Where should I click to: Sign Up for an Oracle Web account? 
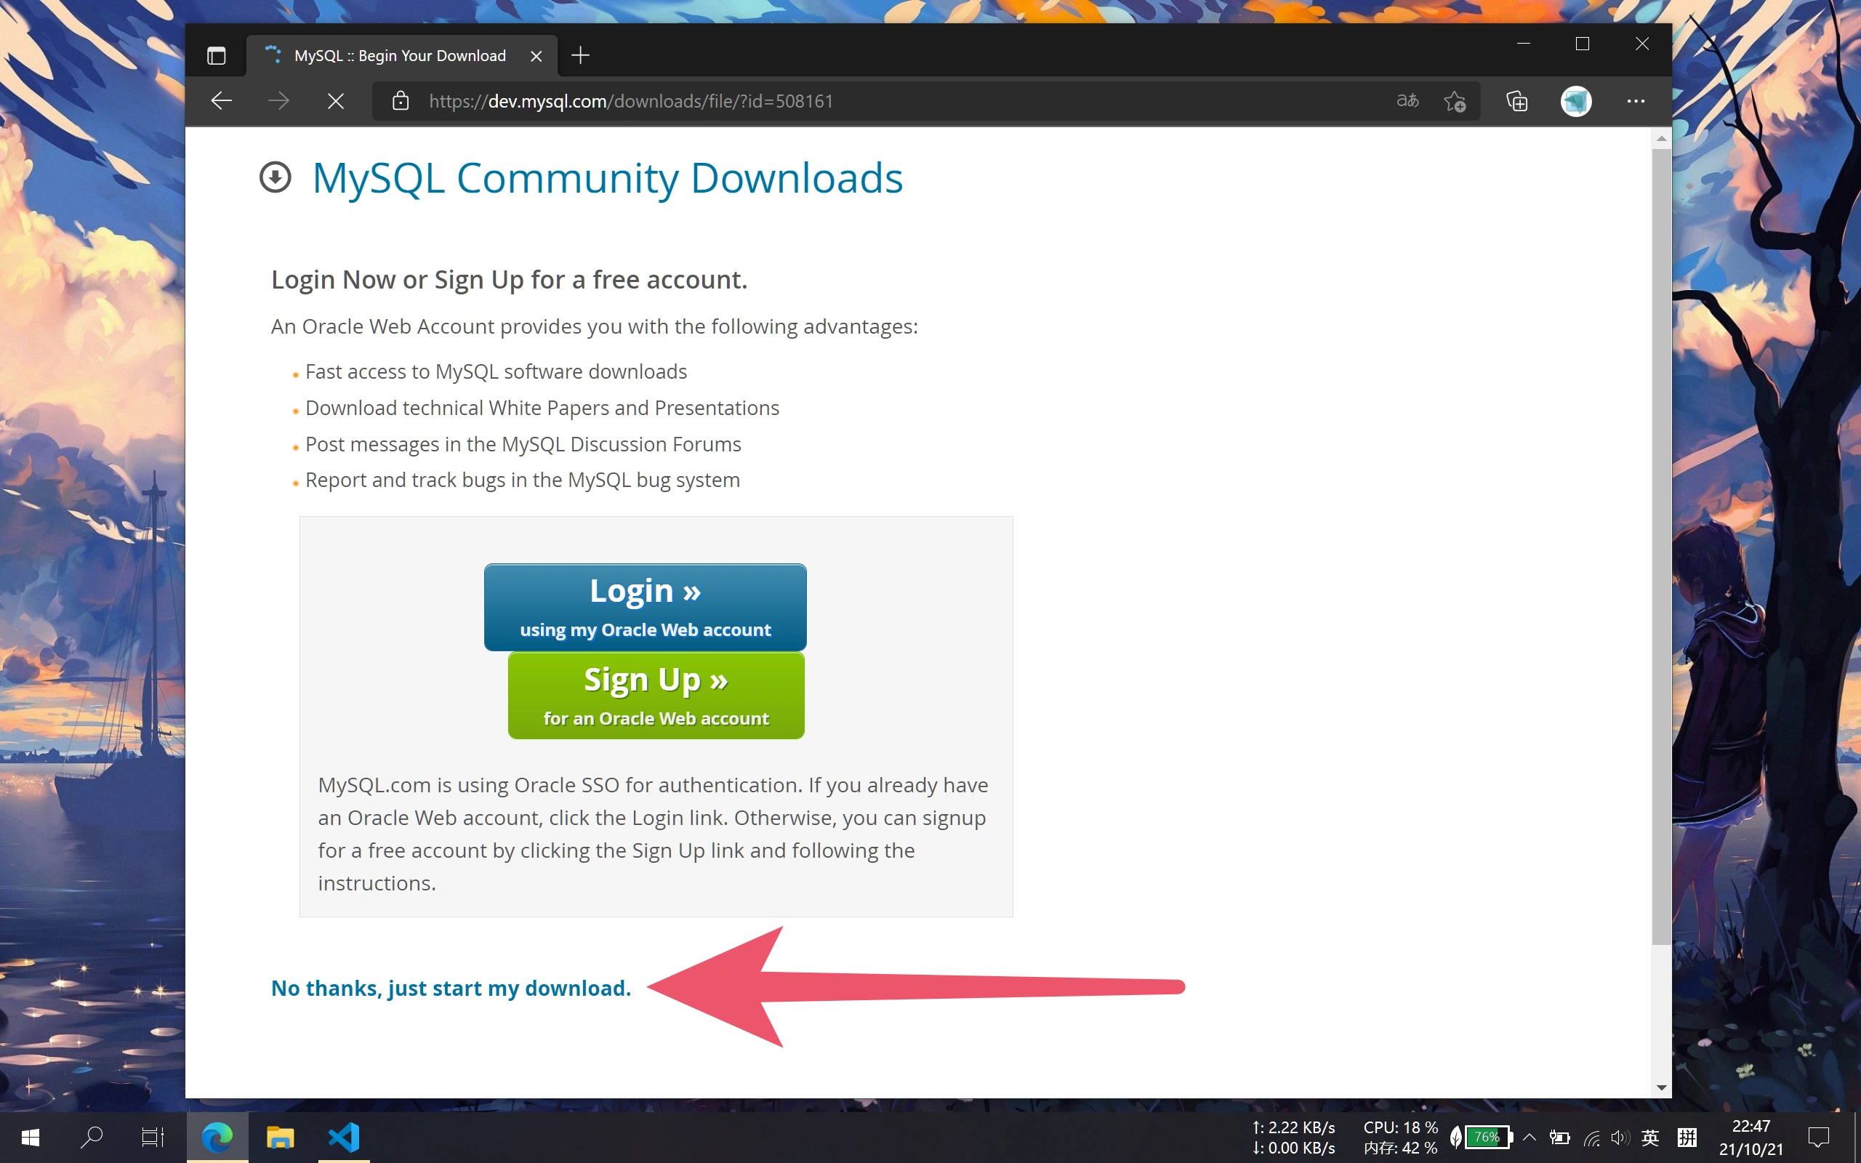(x=656, y=696)
